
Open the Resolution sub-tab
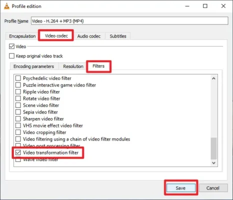(73, 66)
